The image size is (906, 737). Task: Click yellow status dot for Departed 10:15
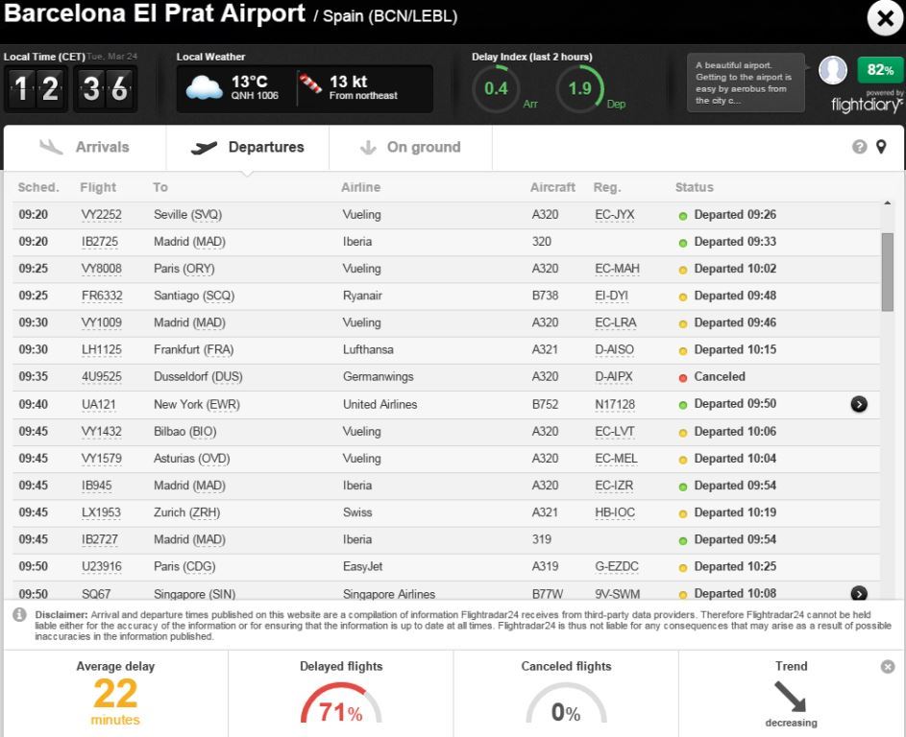pyautogui.click(x=682, y=351)
